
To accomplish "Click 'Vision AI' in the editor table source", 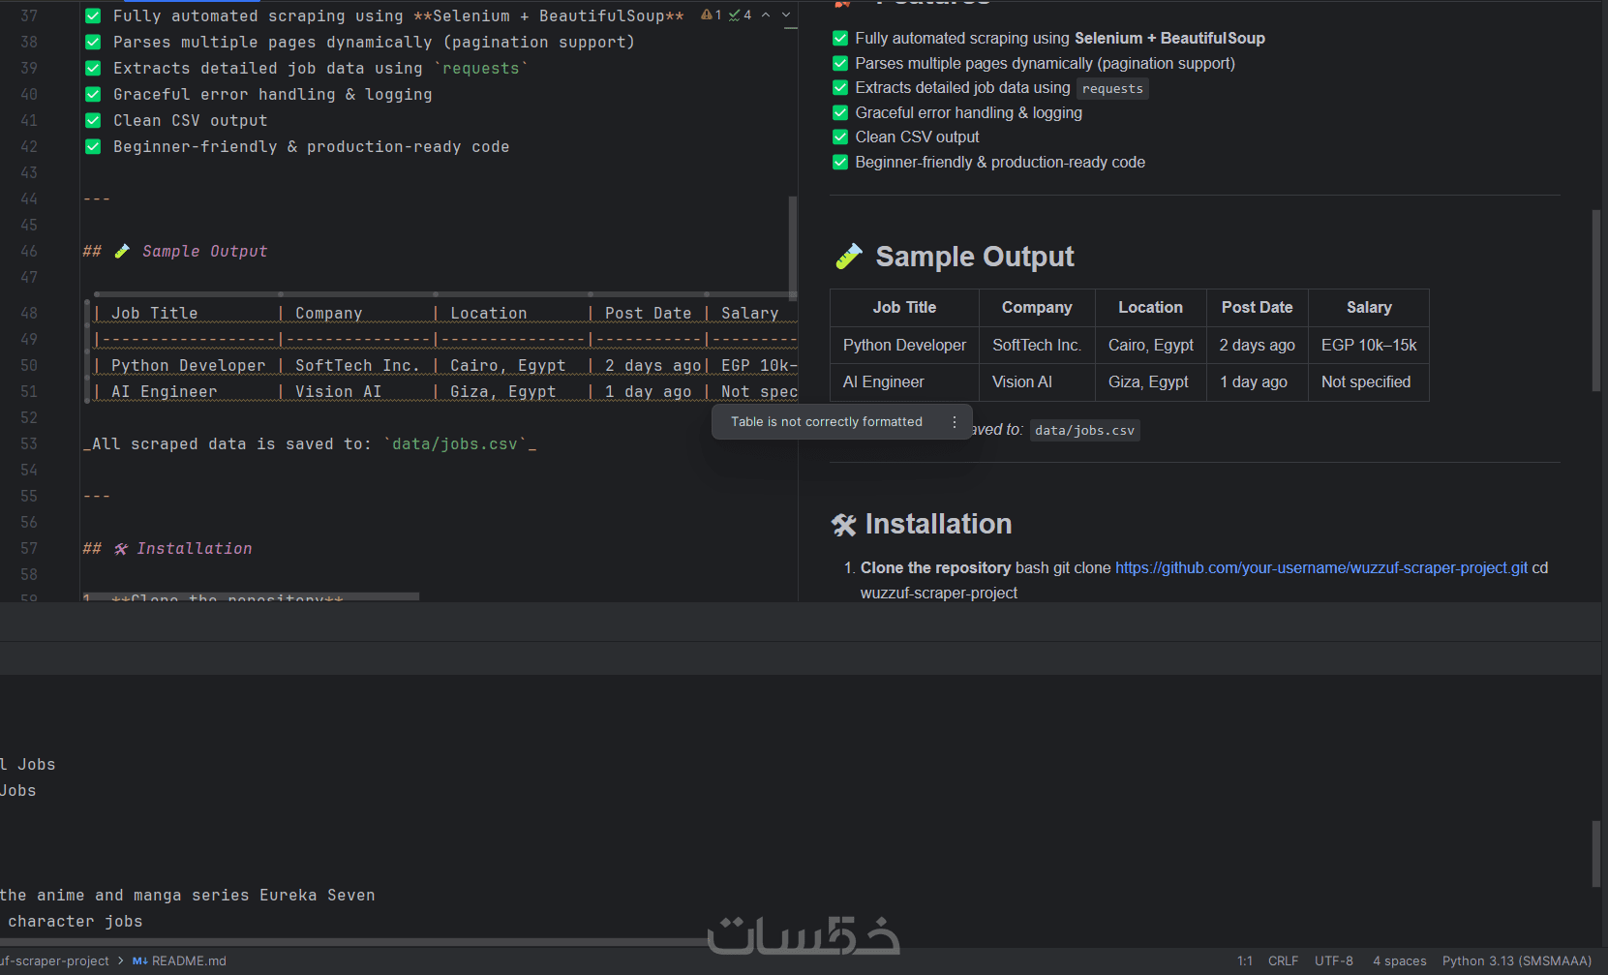I will tap(339, 392).
